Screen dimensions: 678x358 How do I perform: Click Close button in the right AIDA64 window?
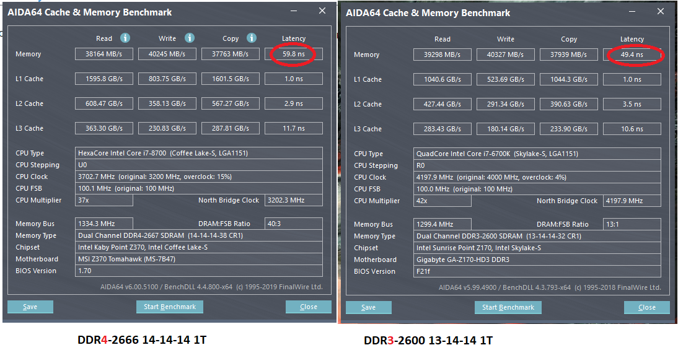[x=647, y=307]
